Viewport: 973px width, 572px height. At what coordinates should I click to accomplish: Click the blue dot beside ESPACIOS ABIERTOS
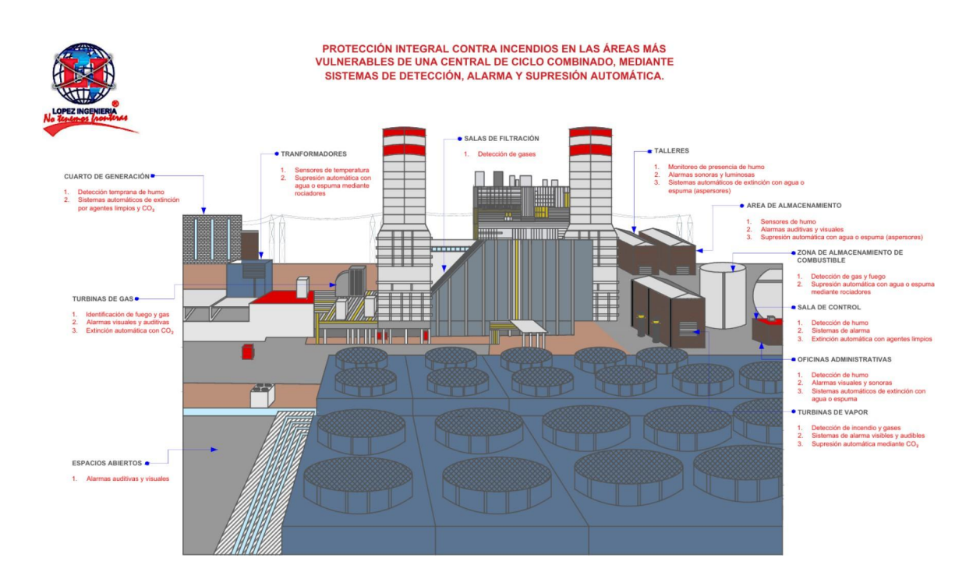point(147,463)
